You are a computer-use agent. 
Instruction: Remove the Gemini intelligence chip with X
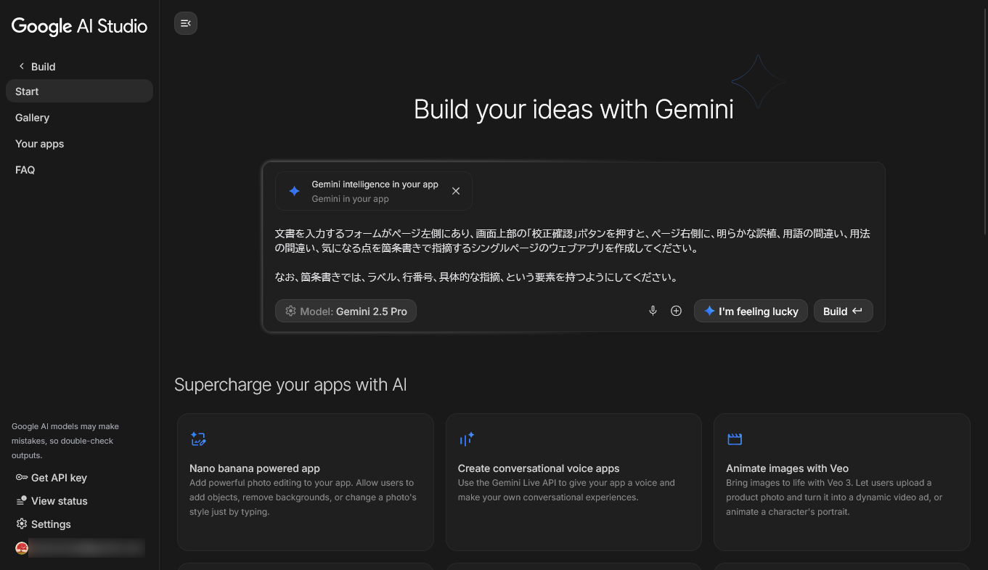[456, 191]
